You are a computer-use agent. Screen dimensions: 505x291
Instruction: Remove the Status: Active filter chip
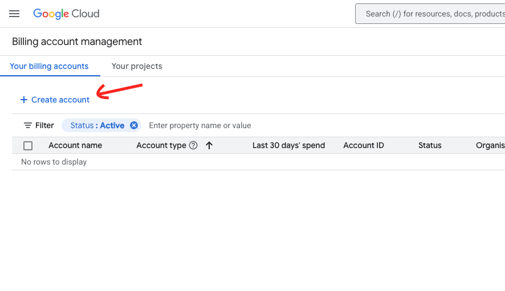click(134, 125)
